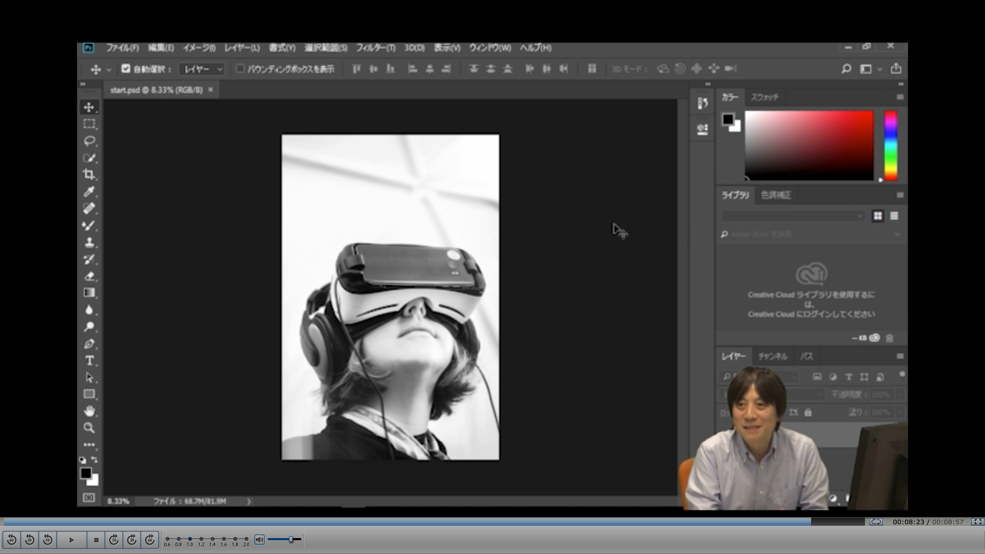Click the Adobe Stock search field

[811, 234]
